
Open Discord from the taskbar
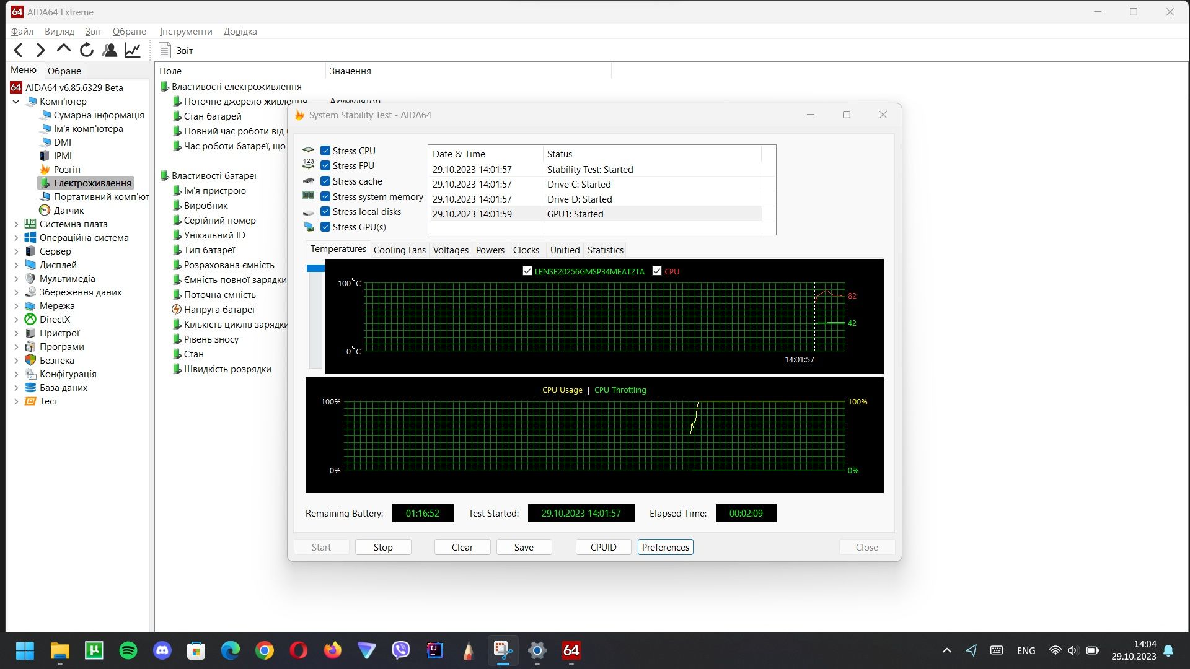[x=162, y=650]
